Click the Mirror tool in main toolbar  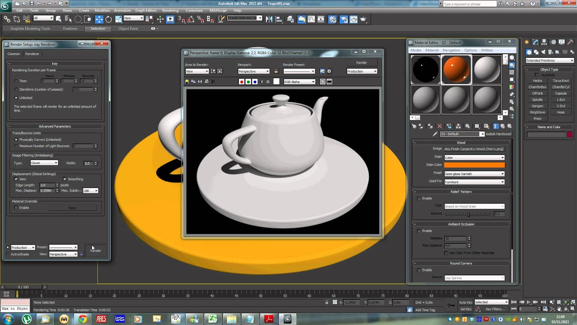tap(269, 19)
